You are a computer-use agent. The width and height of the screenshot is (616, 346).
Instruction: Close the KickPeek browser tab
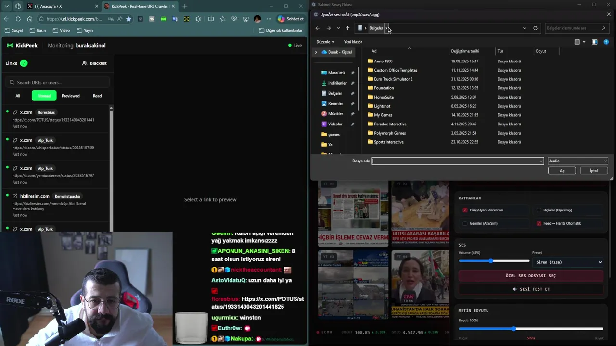click(x=173, y=6)
